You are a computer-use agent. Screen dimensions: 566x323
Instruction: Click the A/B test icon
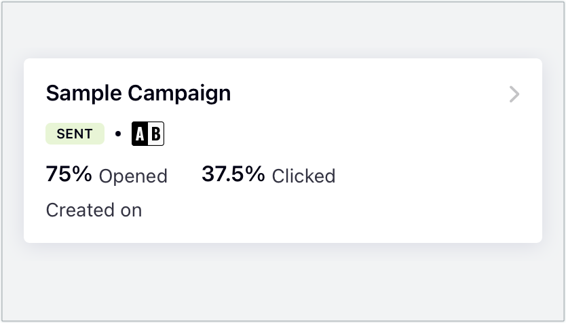pyautogui.click(x=148, y=134)
